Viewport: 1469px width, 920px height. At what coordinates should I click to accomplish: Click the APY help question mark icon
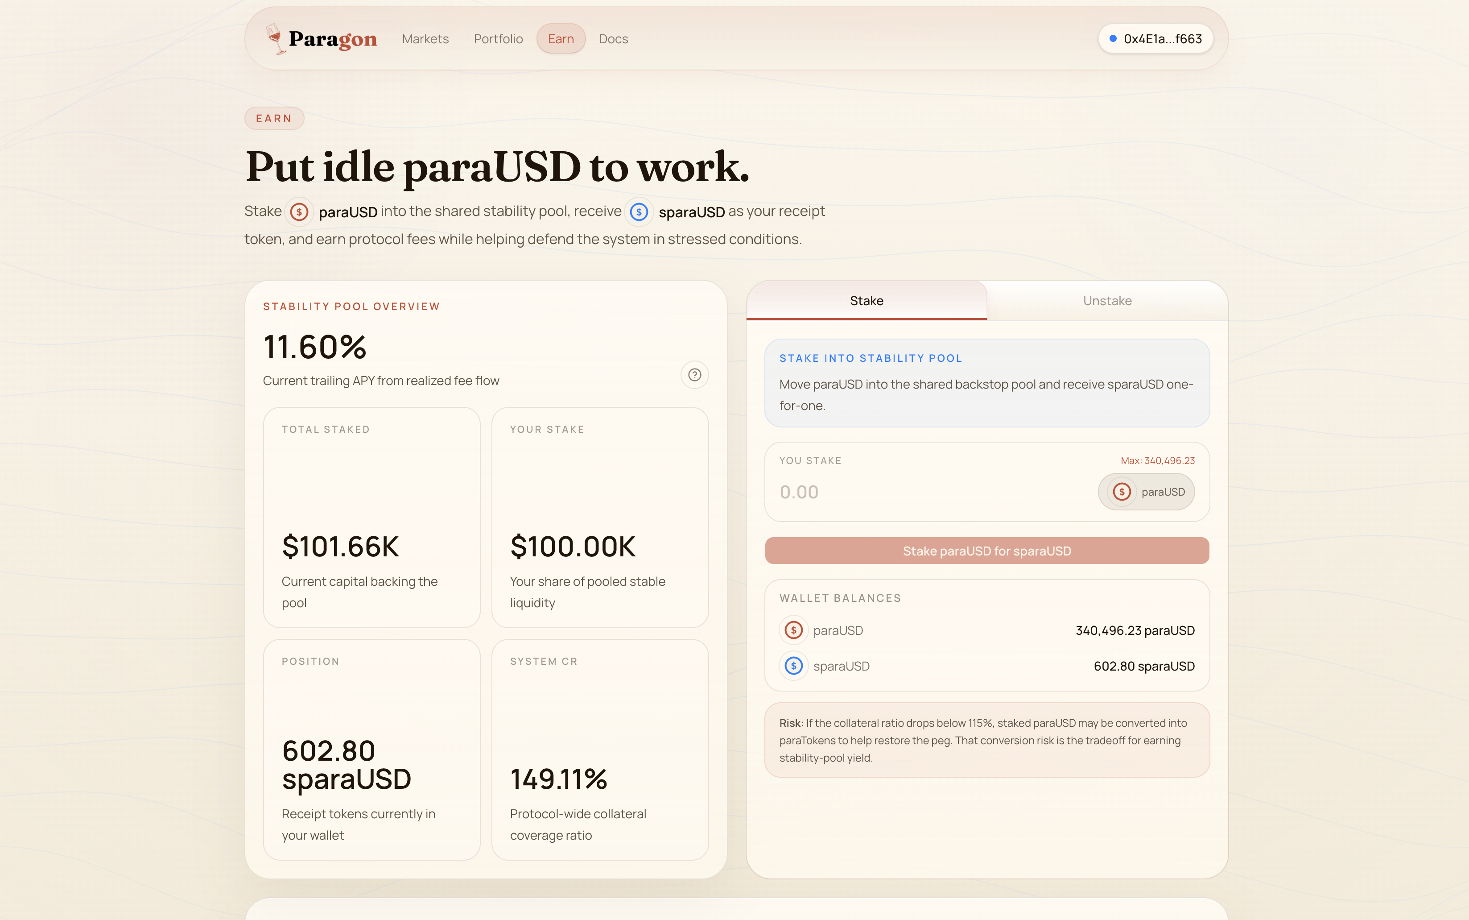(694, 375)
